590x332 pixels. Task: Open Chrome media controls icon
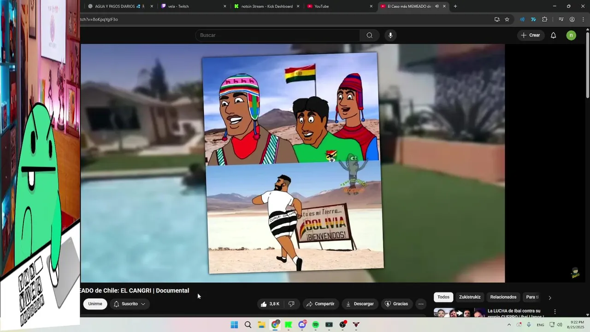click(561, 19)
